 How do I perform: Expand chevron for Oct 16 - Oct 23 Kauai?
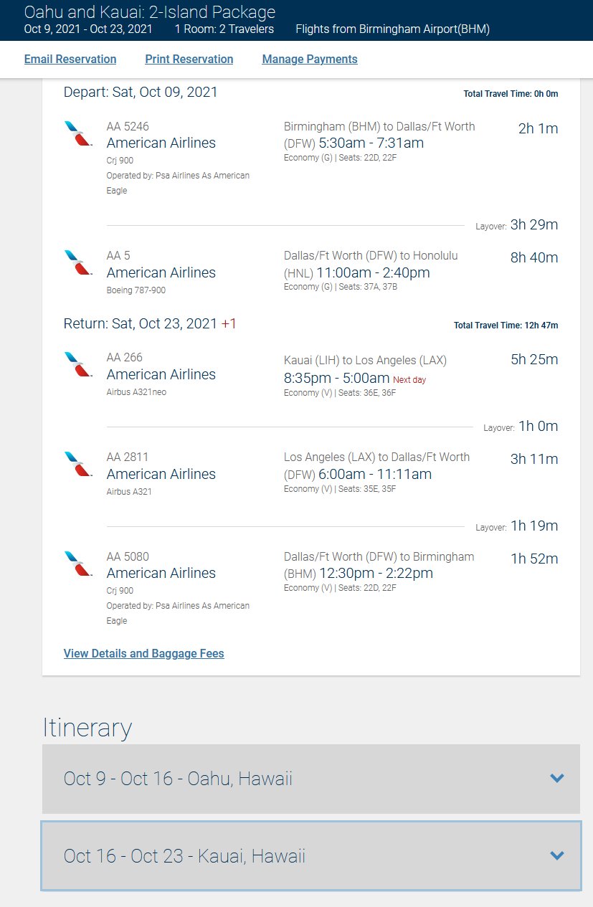(556, 855)
